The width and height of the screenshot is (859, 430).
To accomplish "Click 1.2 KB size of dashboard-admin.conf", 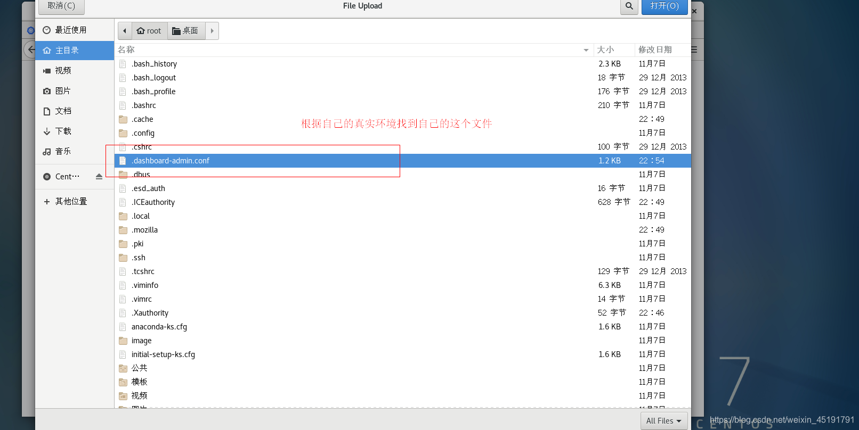I will click(610, 161).
